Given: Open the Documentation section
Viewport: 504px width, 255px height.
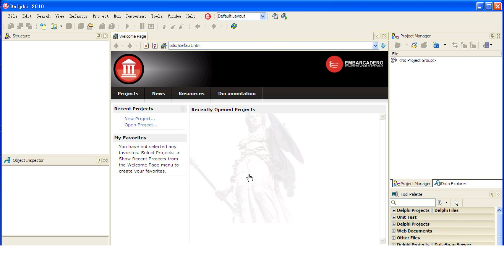Looking at the screenshot, I should (237, 94).
